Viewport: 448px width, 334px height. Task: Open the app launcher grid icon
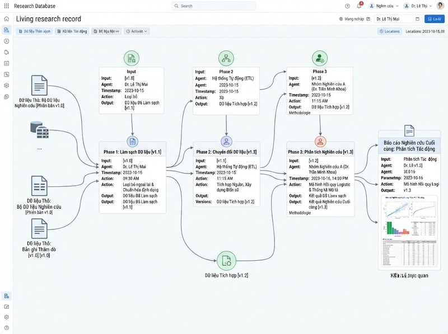pos(6,6)
